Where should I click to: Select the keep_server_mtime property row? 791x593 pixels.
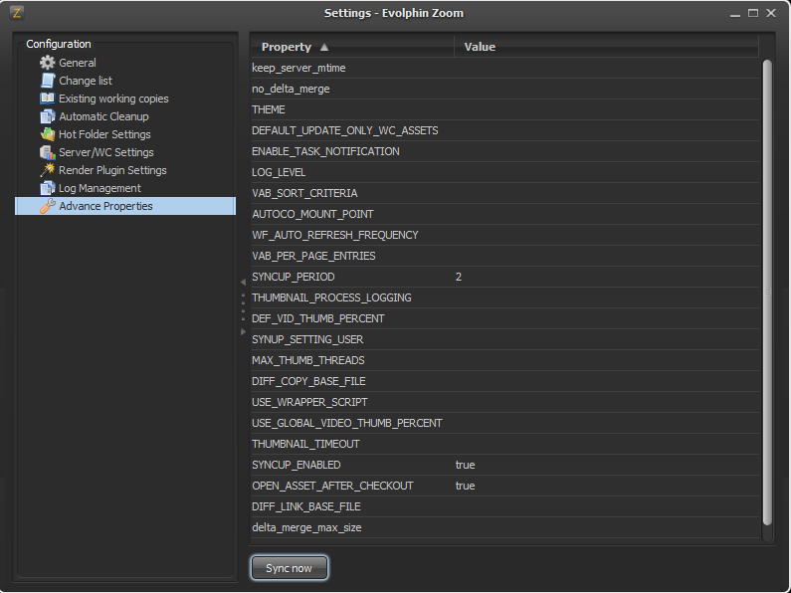504,68
